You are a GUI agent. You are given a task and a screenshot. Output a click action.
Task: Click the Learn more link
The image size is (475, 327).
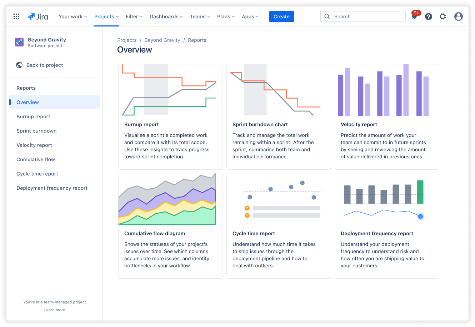54,309
